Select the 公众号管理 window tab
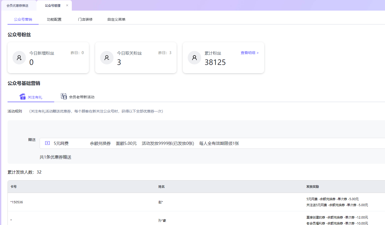Viewport: 385px width, 225px height. point(52,6)
